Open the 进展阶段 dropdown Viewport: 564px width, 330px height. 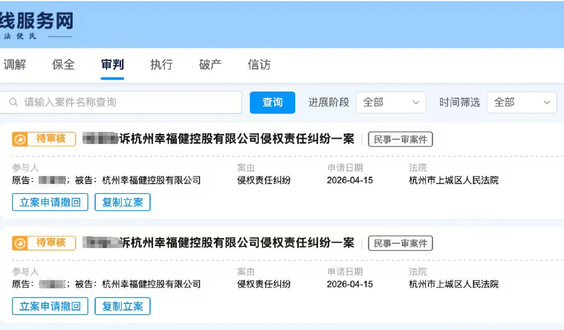point(391,102)
